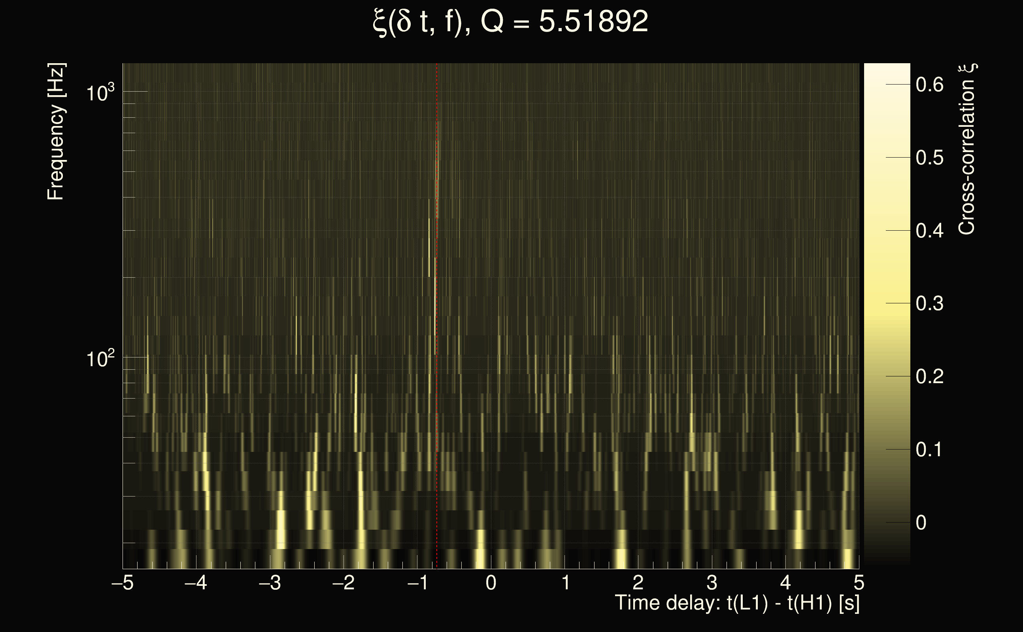Click the 5 time delay tick label

click(859, 583)
